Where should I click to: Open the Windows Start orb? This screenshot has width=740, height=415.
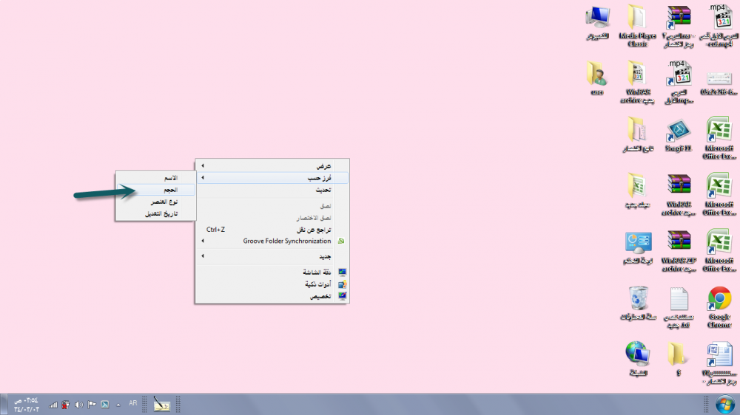point(723,404)
